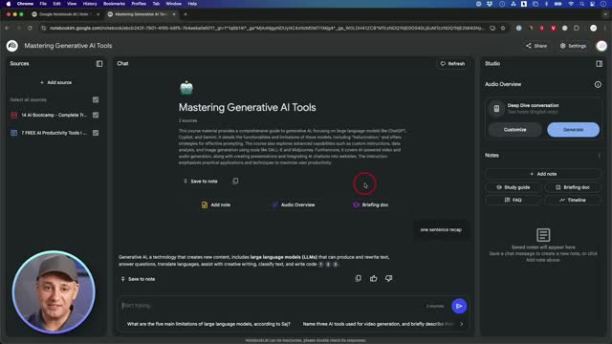Open 14 AI Bootcamp source
This screenshot has height=344, width=612.
(54, 115)
